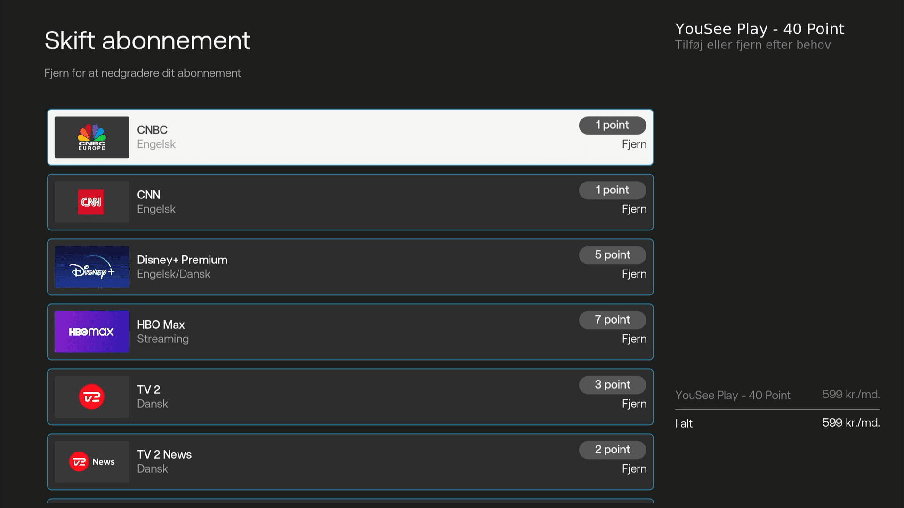Click the 3 point badge for TV 2
Image resolution: width=904 pixels, height=508 pixels.
point(613,385)
